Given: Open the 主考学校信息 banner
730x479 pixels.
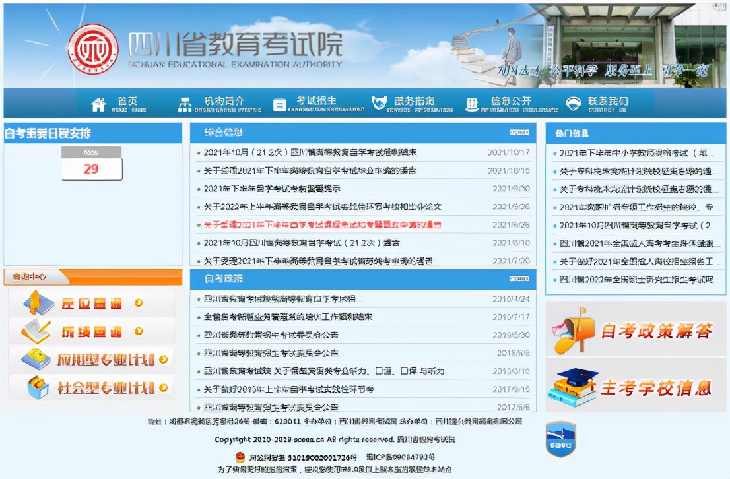Looking at the screenshot, I should [636, 385].
